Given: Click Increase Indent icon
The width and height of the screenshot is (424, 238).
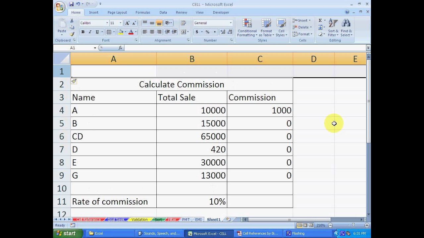Looking at the screenshot, I should [174, 32].
